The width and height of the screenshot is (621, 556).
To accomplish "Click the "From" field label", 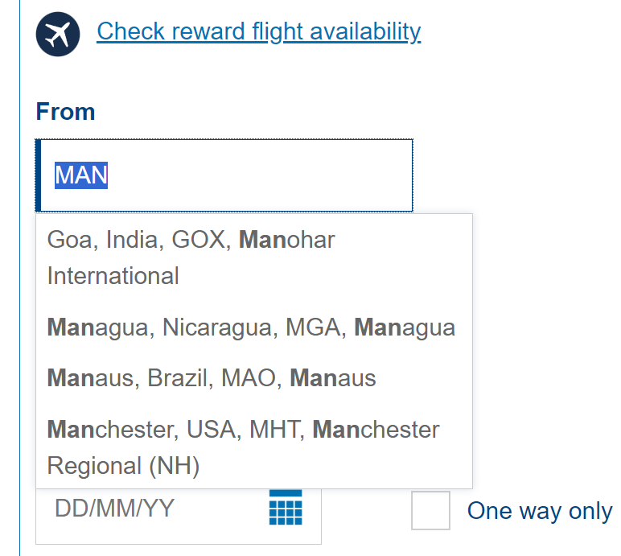I will click(x=65, y=111).
